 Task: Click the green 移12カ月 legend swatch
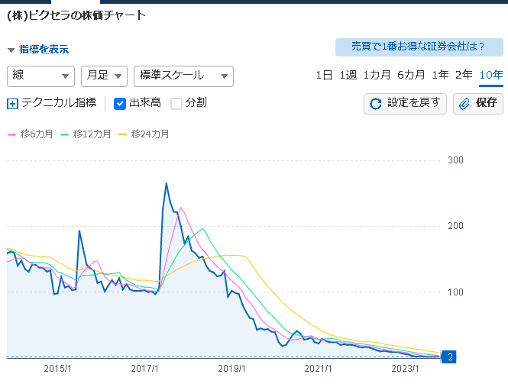pos(64,134)
